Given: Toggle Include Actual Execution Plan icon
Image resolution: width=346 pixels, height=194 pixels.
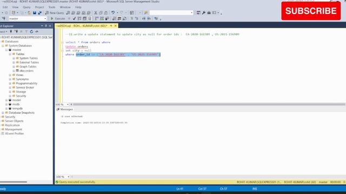Looking at the screenshot, I should 97,19.
